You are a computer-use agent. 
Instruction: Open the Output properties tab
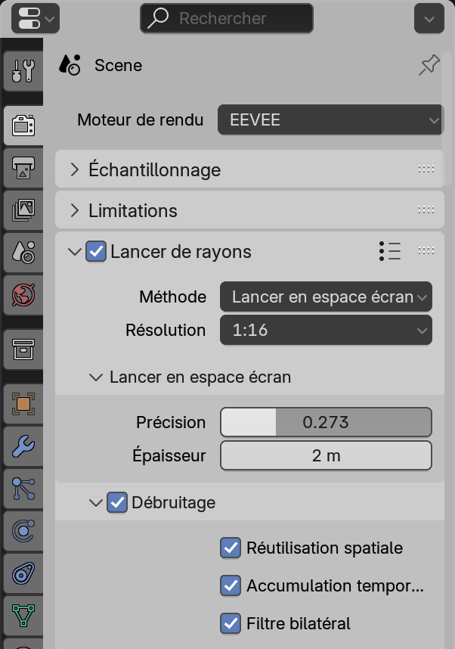point(23,168)
